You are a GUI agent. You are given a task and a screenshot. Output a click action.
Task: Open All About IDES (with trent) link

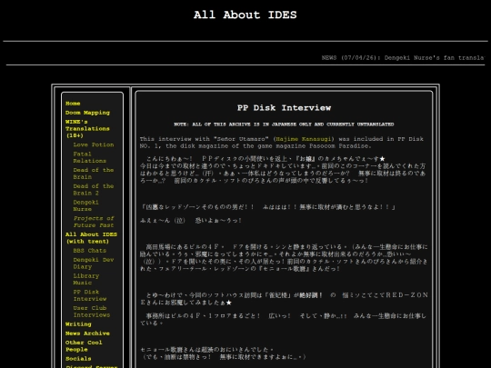[91, 238]
